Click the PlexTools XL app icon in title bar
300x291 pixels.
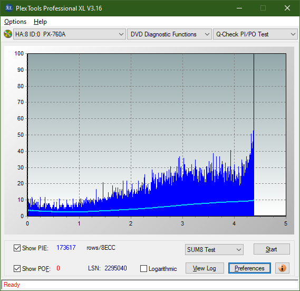[x=8, y=8]
